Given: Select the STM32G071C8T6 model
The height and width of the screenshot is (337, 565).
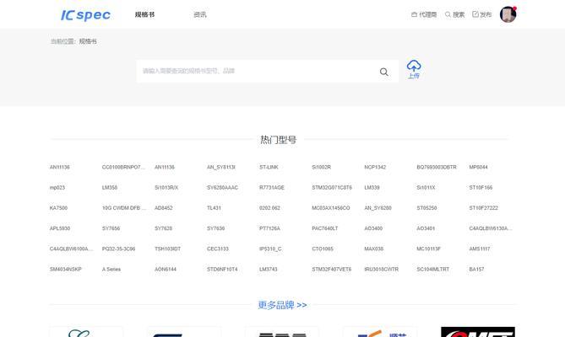Looking at the screenshot, I should point(332,188).
